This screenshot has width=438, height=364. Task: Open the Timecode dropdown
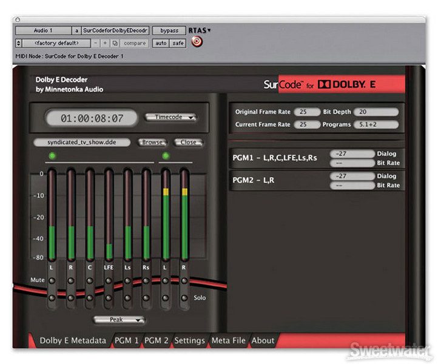171,117
